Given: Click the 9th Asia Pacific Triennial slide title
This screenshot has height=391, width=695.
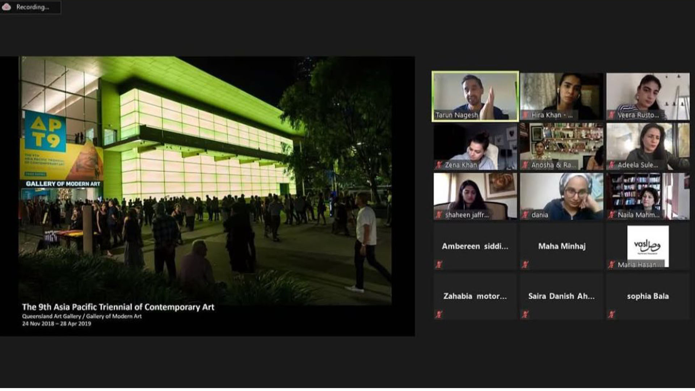Looking at the screenshot, I should [x=118, y=307].
